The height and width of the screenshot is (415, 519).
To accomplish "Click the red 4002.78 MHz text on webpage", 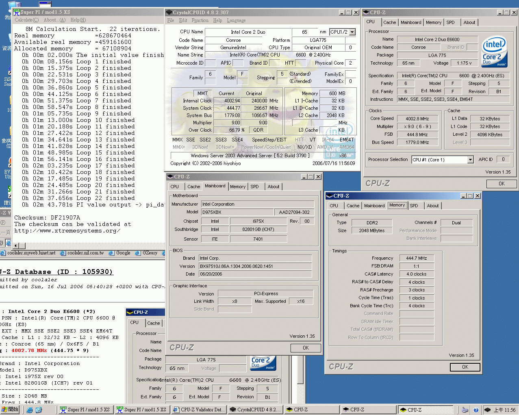I will (x=29, y=350).
